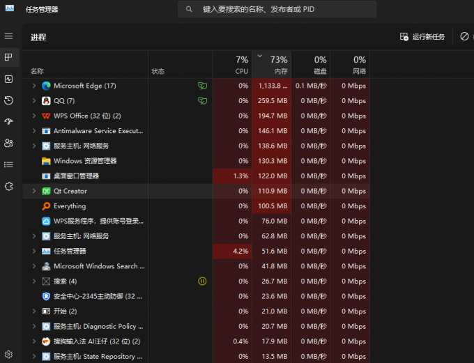Expand the WPS Office (32 位) process group

(x=34, y=116)
